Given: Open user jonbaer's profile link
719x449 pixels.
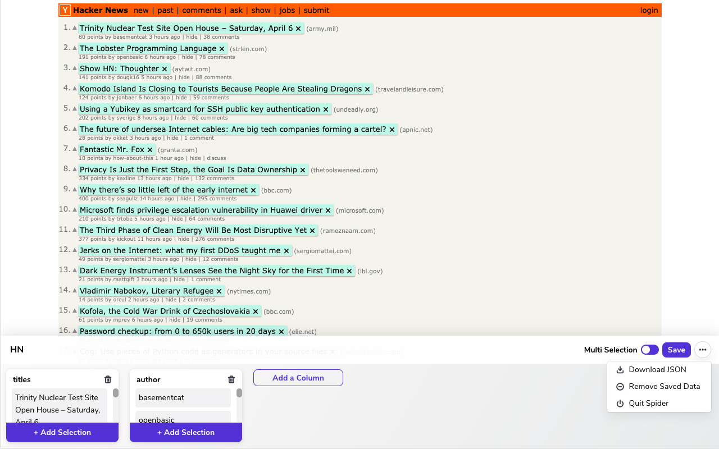Looking at the screenshot, I should [x=125, y=98].
